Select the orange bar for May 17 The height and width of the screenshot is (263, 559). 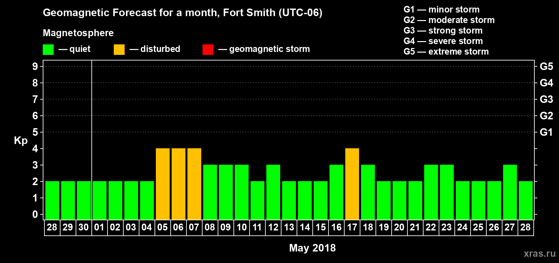[352, 184]
